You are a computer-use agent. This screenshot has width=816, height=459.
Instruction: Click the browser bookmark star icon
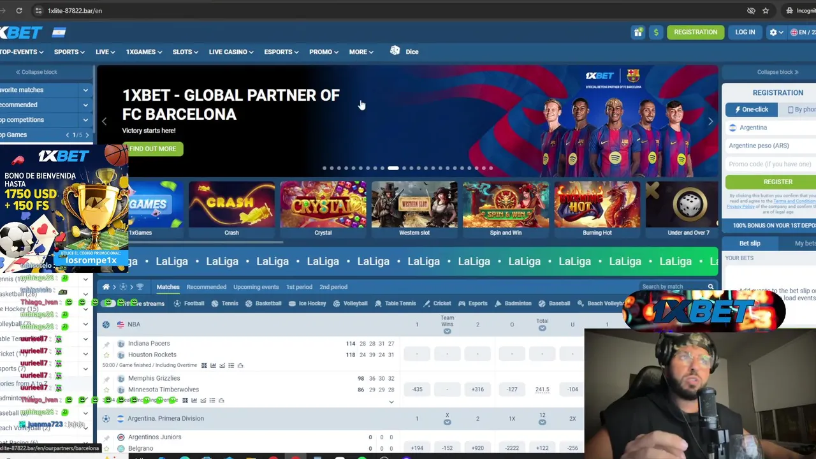point(766,10)
